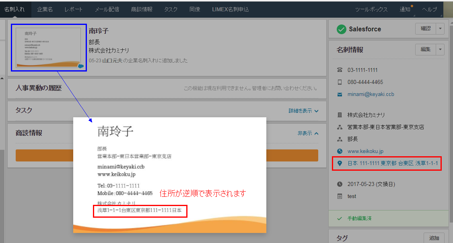The image size is (453, 243).
Task: Click the clock icon beside 2017-05-23
Action: pos(340,184)
